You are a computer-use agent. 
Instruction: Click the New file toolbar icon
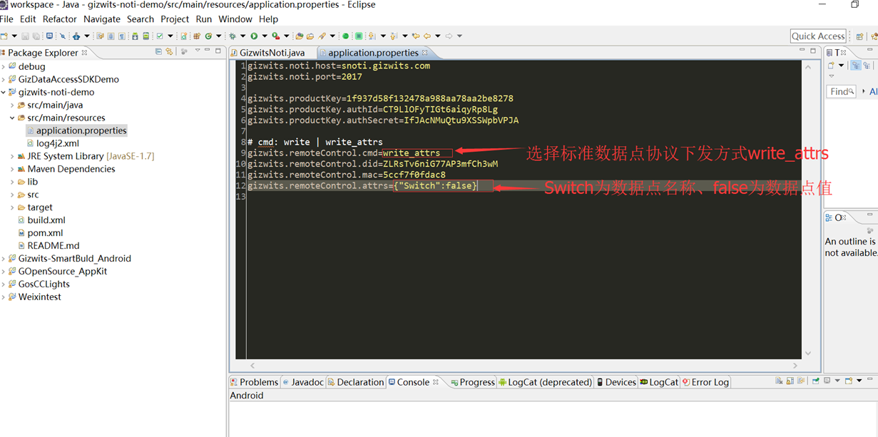[4, 36]
